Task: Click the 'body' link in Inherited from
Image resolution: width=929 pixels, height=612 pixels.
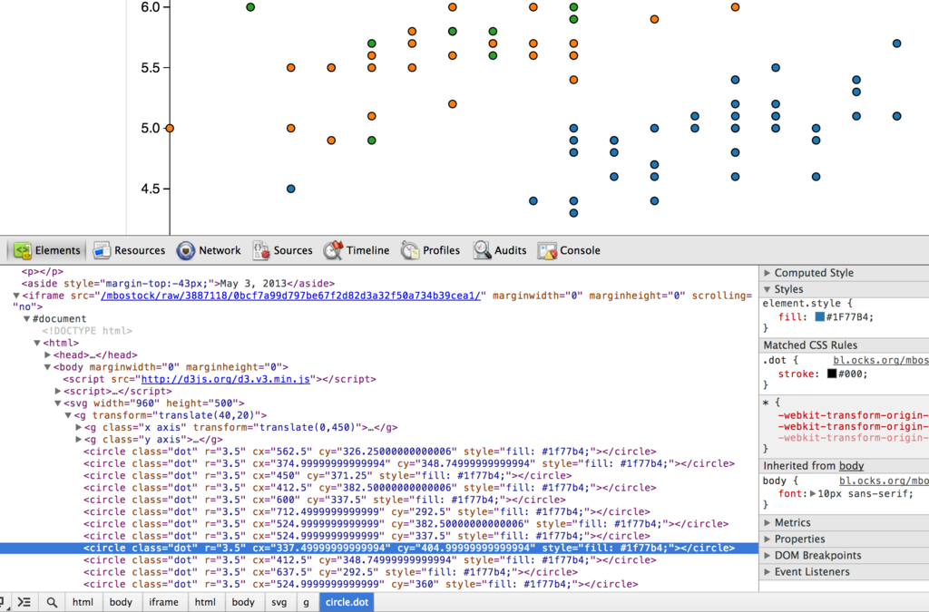Action: tap(851, 466)
